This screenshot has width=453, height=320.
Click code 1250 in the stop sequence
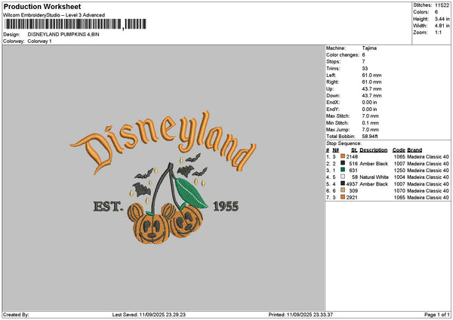click(399, 171)
